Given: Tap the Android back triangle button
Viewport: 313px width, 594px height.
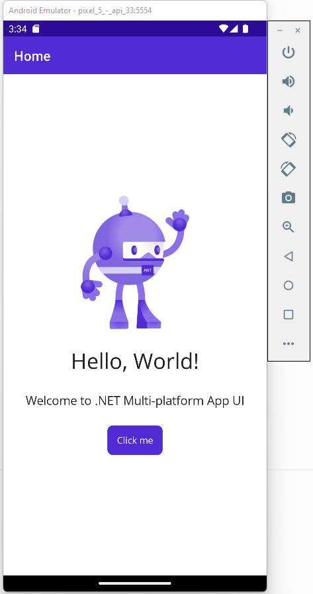Looking at the screenshot, I should pos(289,256).
